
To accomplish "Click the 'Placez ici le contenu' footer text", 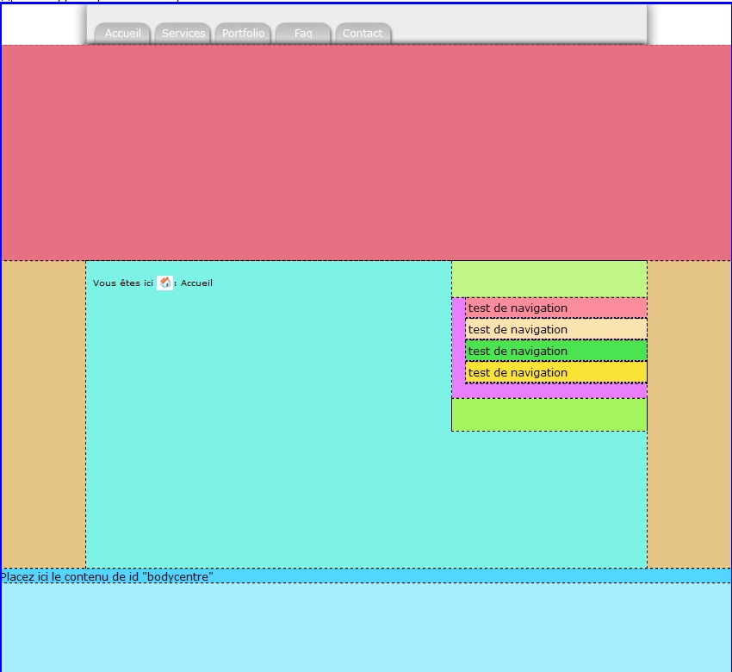I will point(107,576).
